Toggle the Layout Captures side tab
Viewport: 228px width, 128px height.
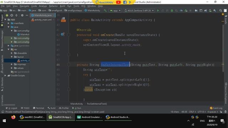point(2,64)
